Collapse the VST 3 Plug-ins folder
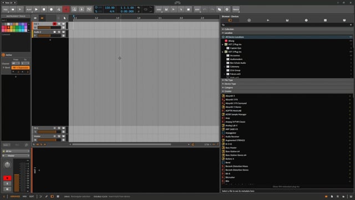 [x=223, y=52]
